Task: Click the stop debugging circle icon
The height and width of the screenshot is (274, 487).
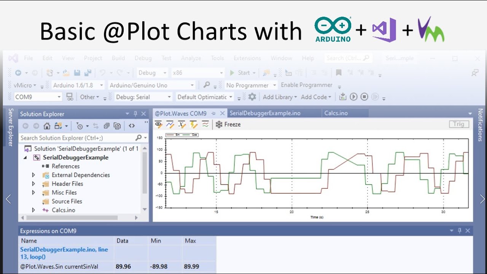Action: point(364,97)
